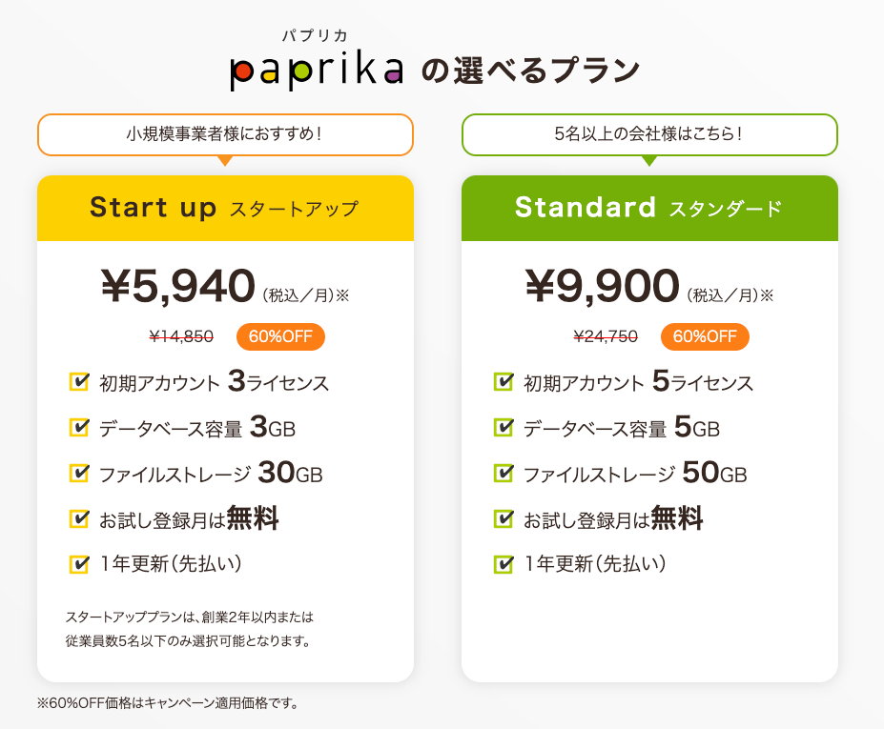Click the strikethrough ¥24,750 original price
This screenshot has width=884, height=729.
[x=606, y=336]
